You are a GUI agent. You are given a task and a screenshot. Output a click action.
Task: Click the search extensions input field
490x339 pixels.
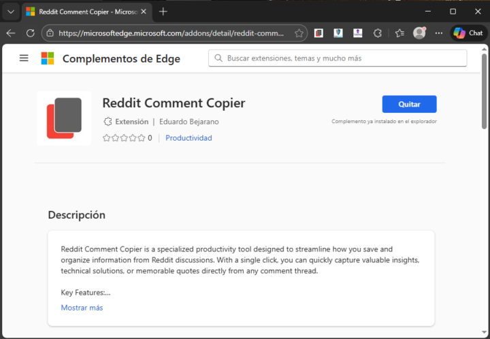tap(338, 58)
